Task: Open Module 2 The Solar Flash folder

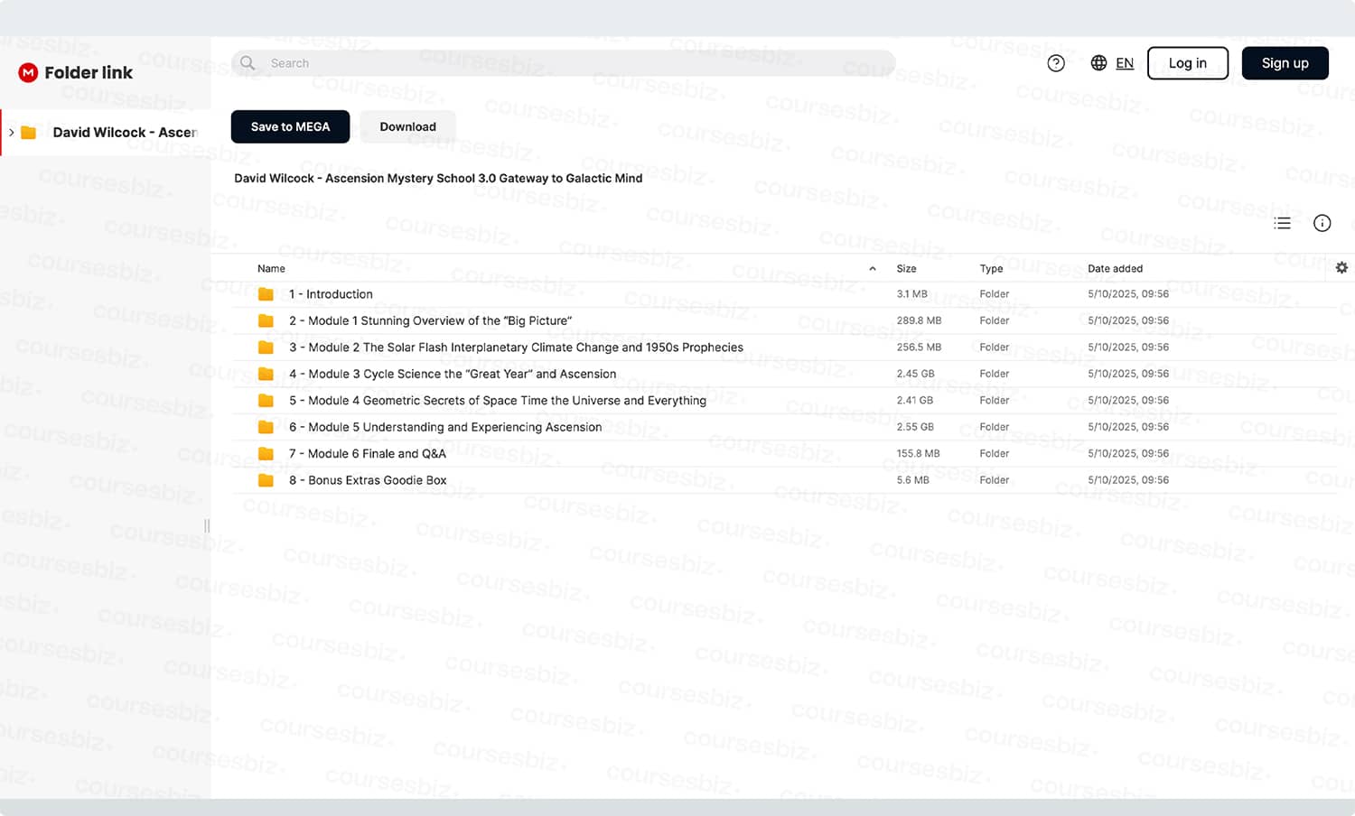Action: 516,348
